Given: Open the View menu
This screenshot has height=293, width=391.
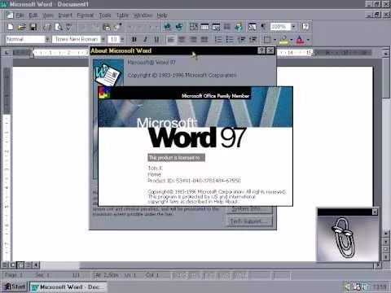Looking at the screenshot, I should pyautogui.click(x=48, y=15).
